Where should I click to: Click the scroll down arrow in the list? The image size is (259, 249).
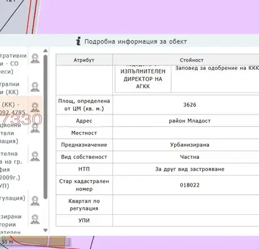(x=46, y=230)
